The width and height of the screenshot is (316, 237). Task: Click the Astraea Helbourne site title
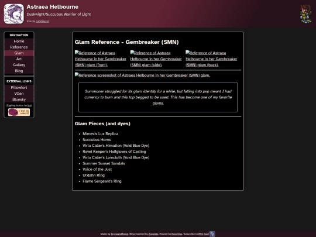(53, 7)
